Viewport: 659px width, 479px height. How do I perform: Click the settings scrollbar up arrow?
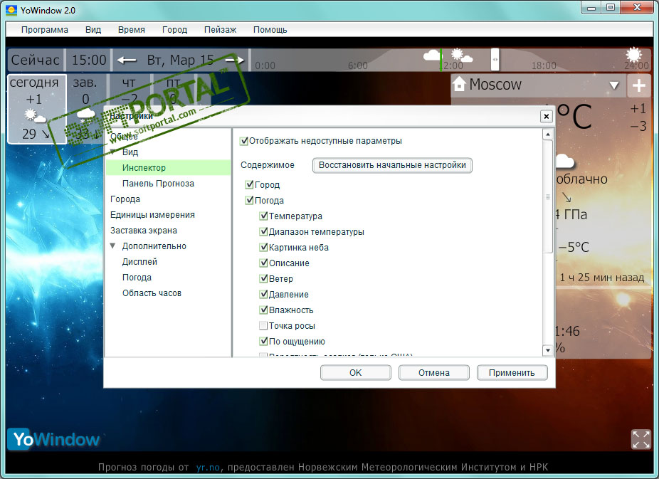[547, 134]
